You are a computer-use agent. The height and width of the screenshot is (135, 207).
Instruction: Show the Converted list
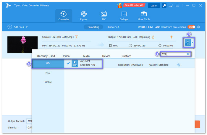113,27
